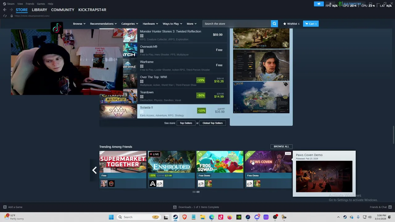Expand the Categories dropdown

(129, 24)
